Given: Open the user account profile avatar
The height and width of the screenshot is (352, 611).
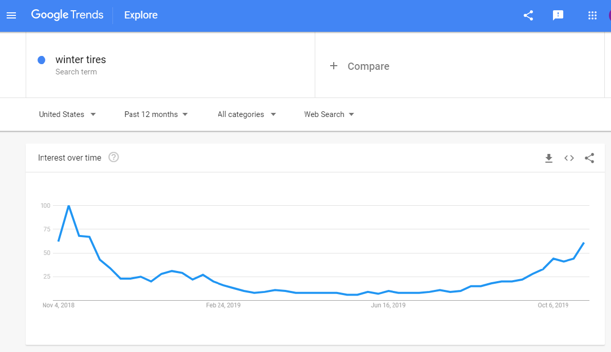Looking at the screenshot, I should tap(609, 15).
